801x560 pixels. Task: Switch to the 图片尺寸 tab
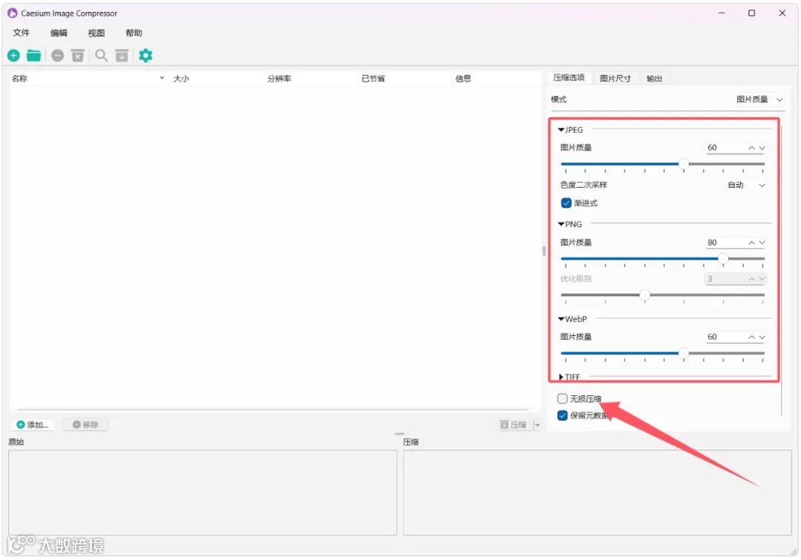[615, 78]
